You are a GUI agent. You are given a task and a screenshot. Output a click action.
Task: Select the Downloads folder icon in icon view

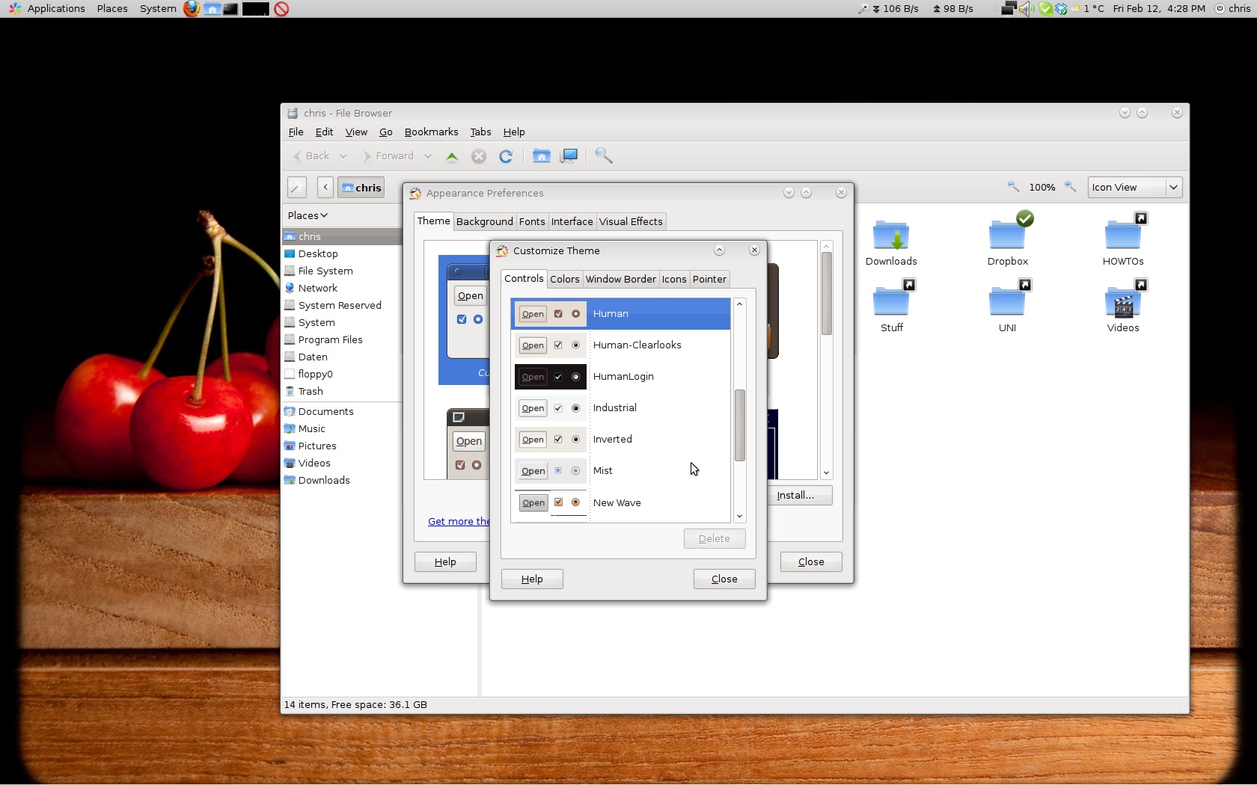click(x=891, y=235)
